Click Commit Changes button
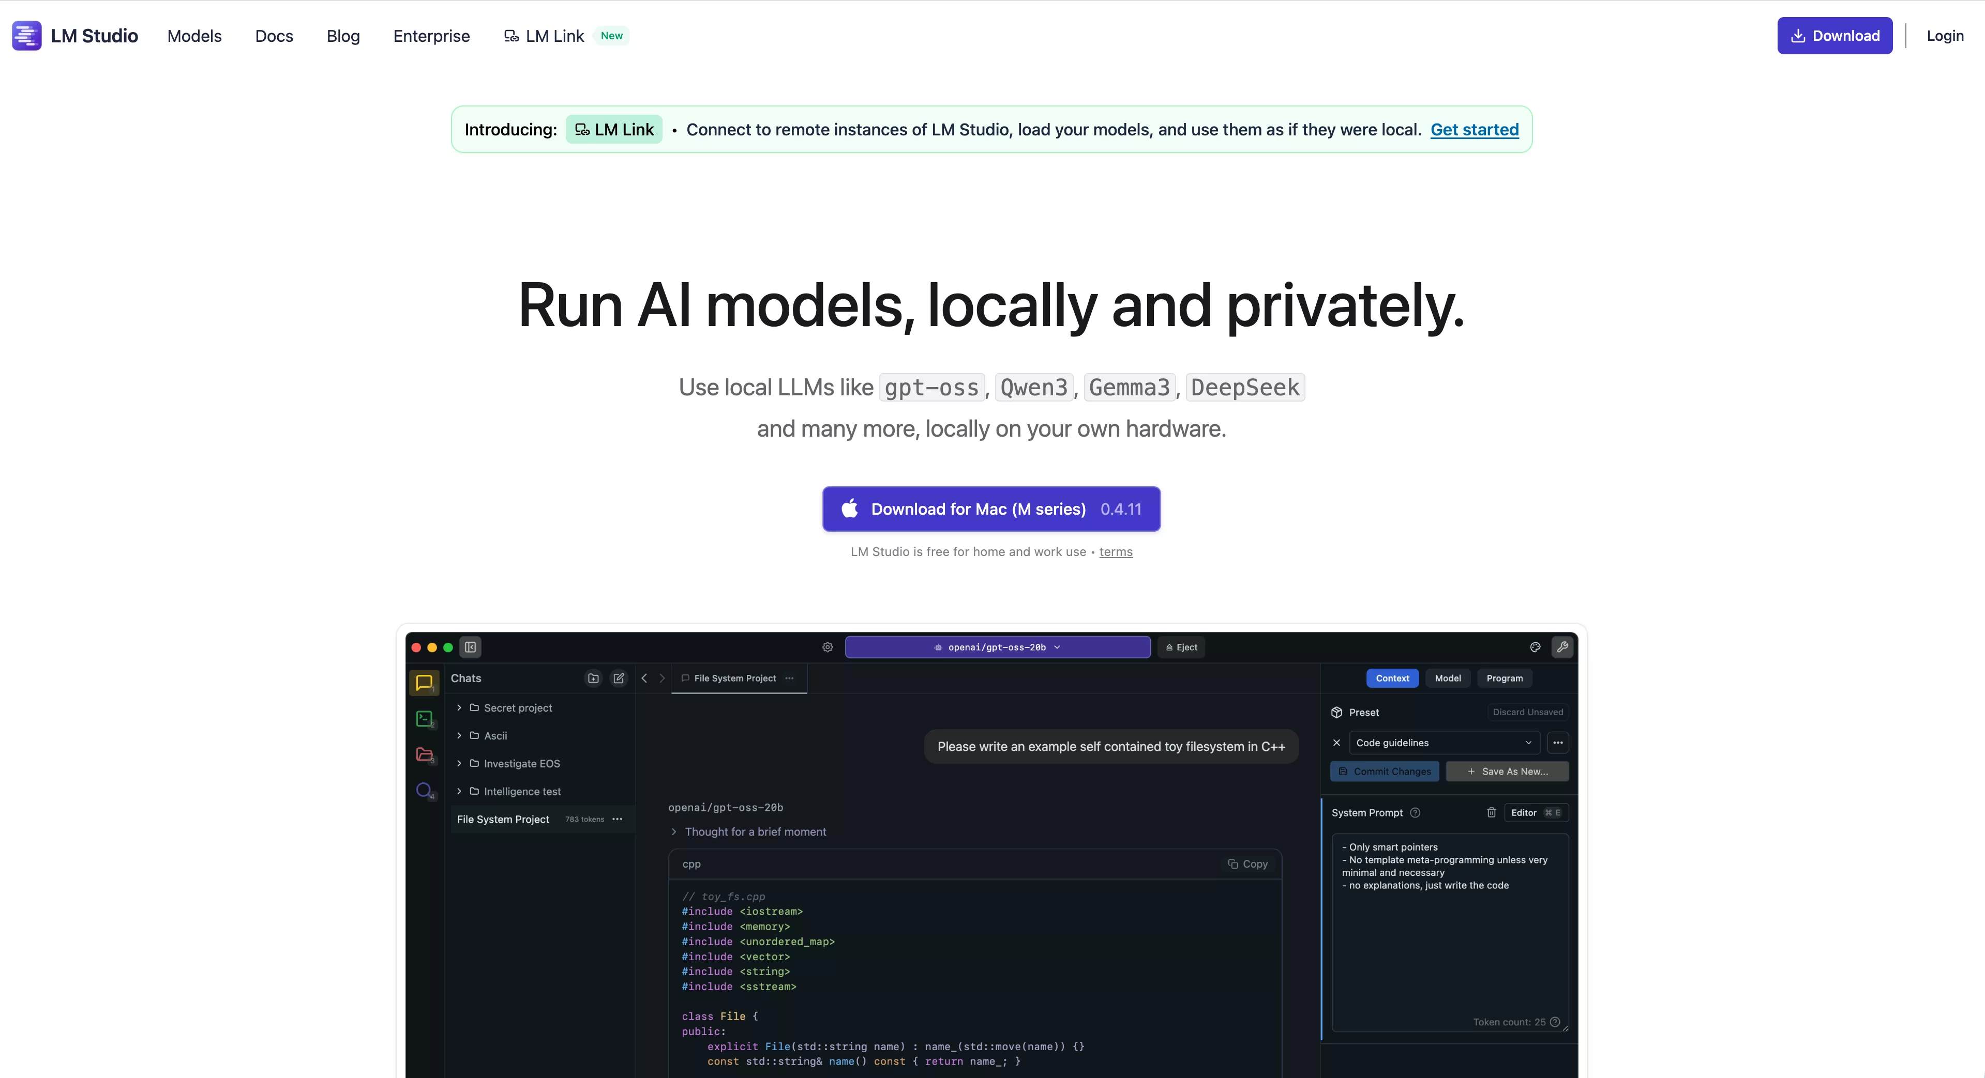This screenshot has height=1078, width=1985. tap(1385, 772)
